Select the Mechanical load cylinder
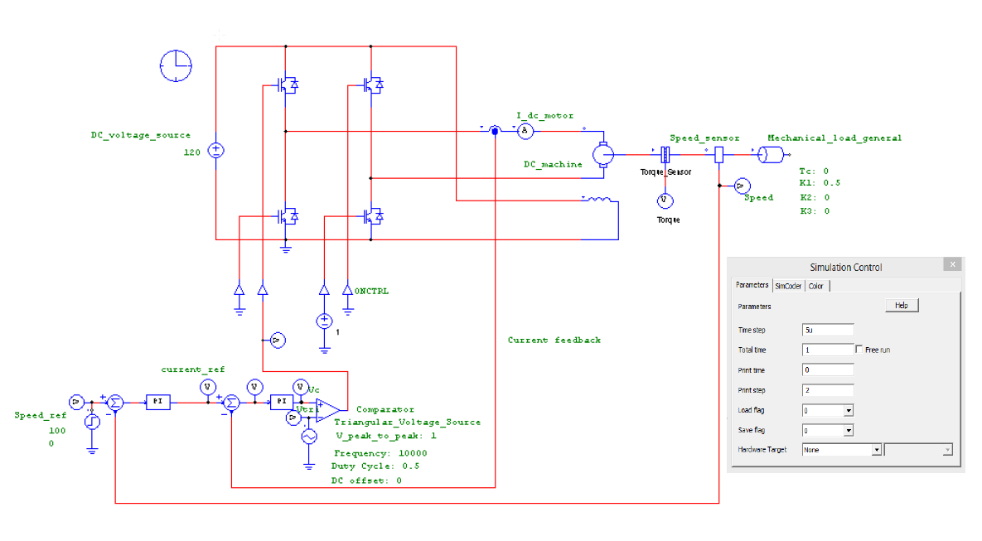The width and height of the screenshot is (982, 541). click(x=771, y=154)
